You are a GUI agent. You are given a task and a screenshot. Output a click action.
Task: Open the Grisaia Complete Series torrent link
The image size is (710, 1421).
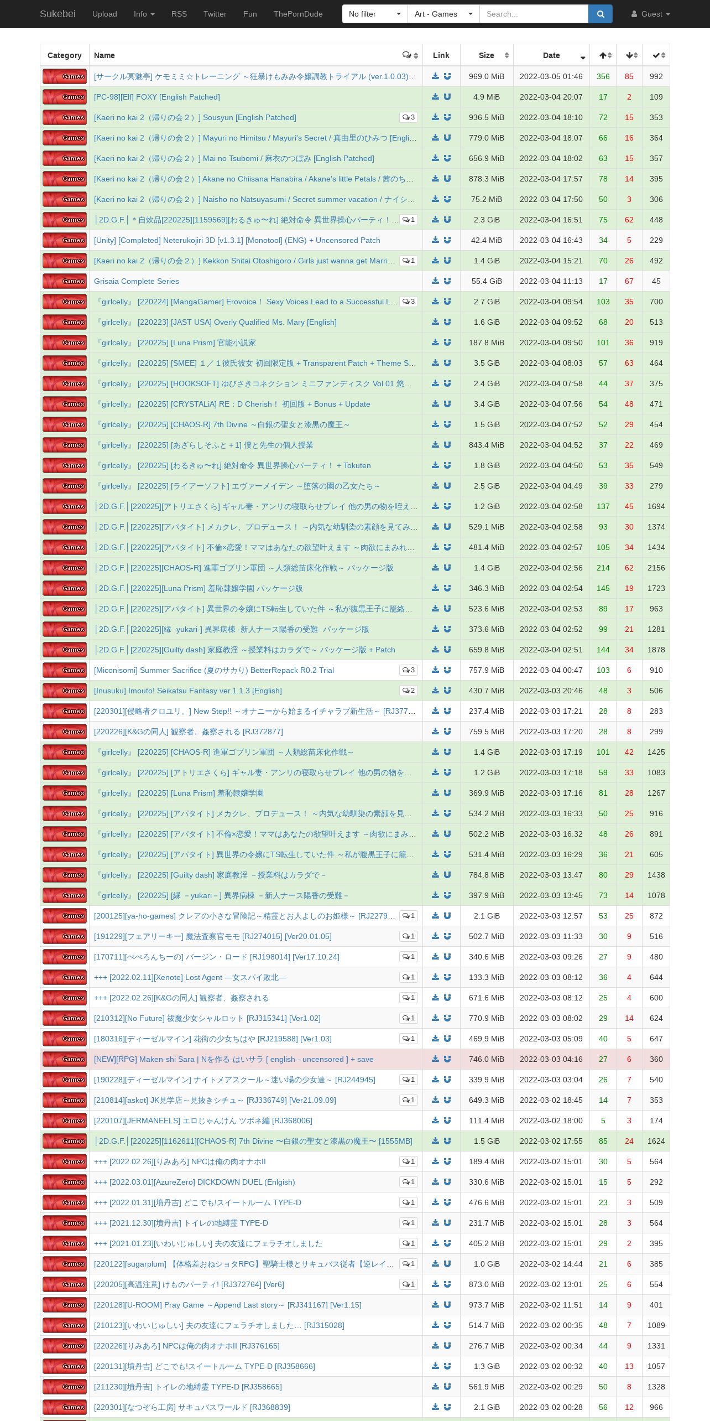pyautogui.click(x=137, y=281)
